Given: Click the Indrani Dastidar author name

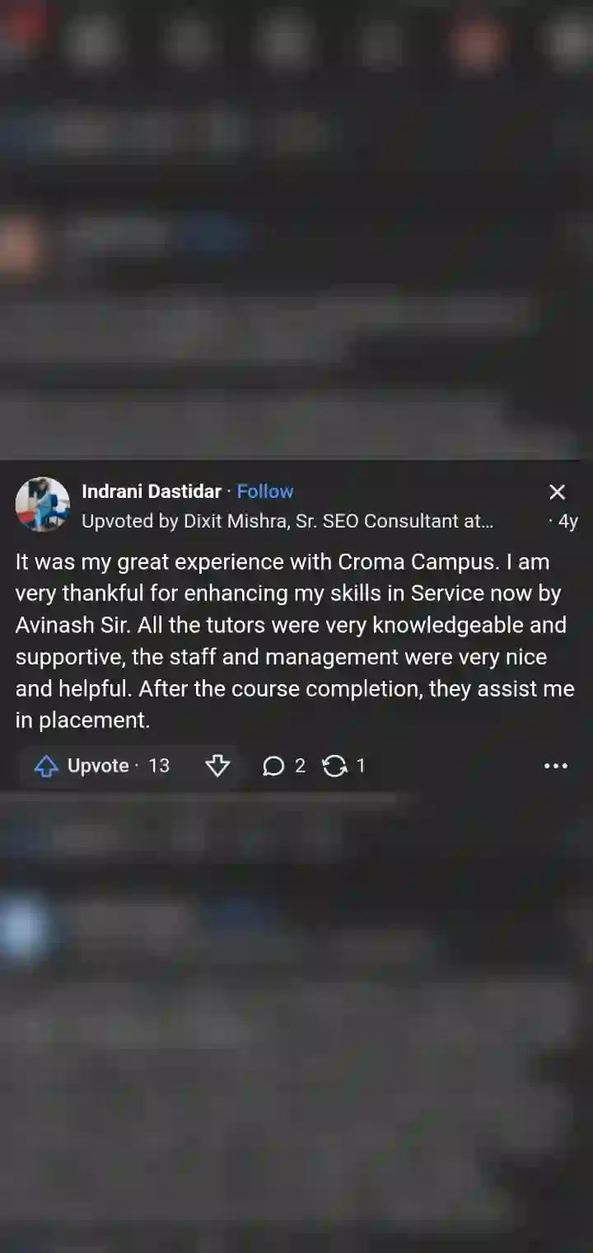Looking at the screenshot, I should pyautogui.click(x=152, y=491).
